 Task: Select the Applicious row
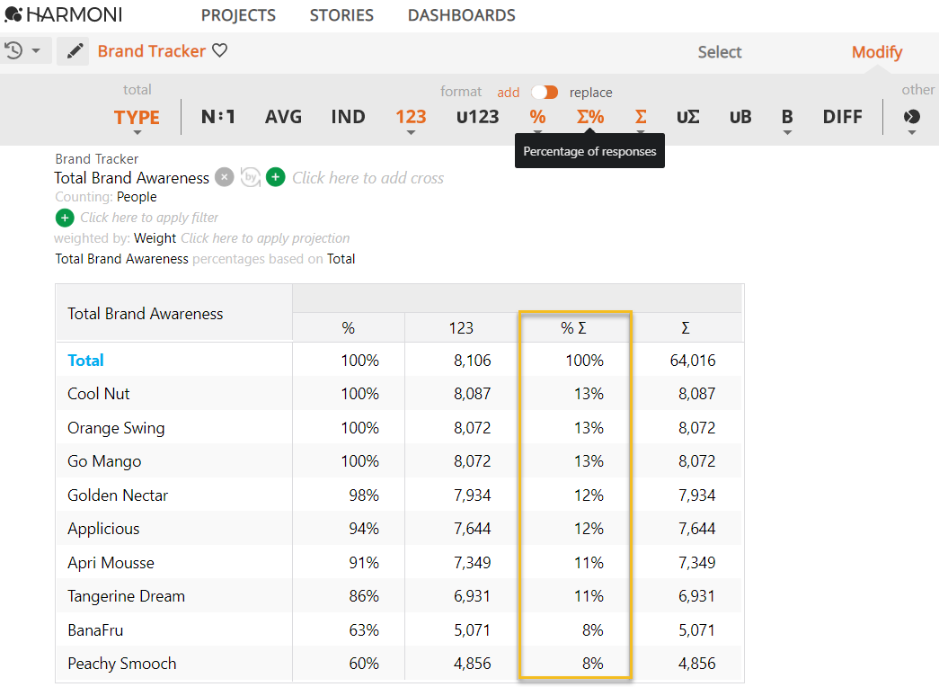click(103, 529)
